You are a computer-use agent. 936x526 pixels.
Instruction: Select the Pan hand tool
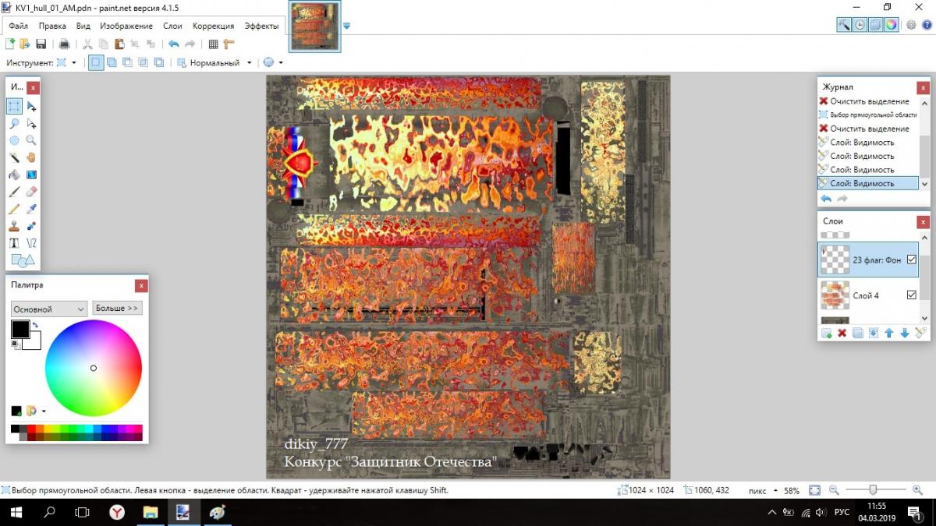coord(31,157)
